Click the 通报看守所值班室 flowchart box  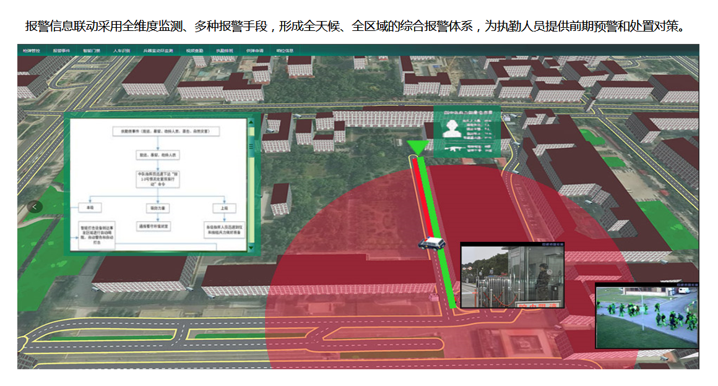coord(154,226)
